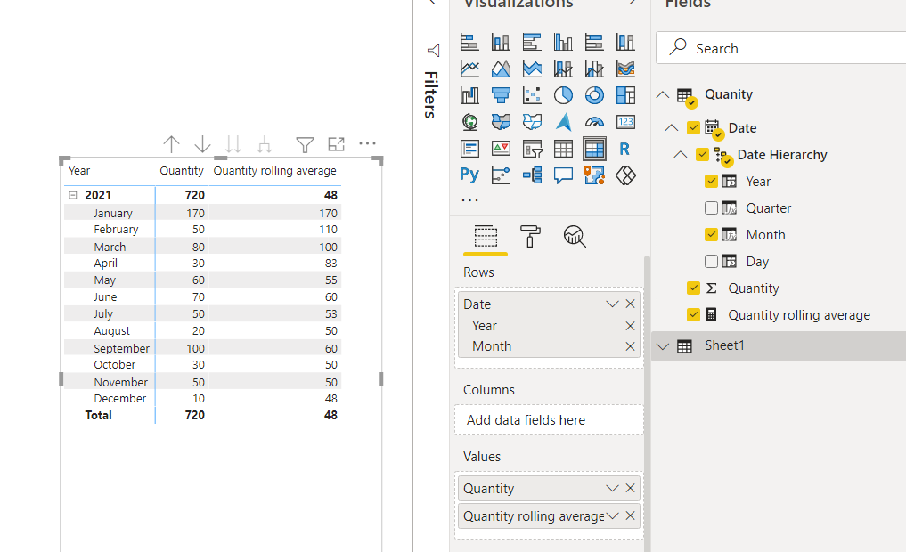Pick the Line and stacked column chart
This screenshot has height=552, width=906.
(563, 69)
